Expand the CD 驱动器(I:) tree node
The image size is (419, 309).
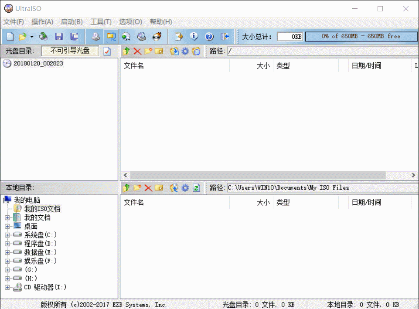(x=7, y=287)
